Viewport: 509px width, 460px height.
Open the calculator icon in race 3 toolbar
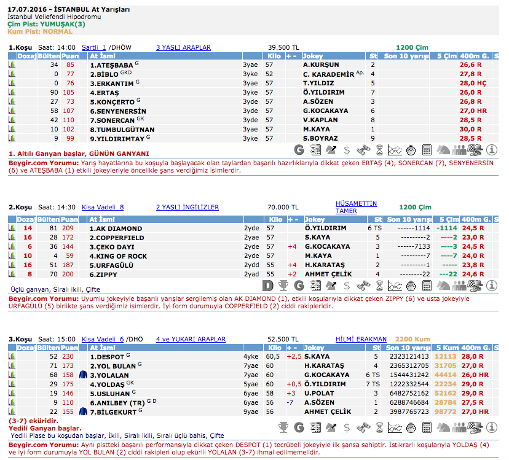point(427,426)
